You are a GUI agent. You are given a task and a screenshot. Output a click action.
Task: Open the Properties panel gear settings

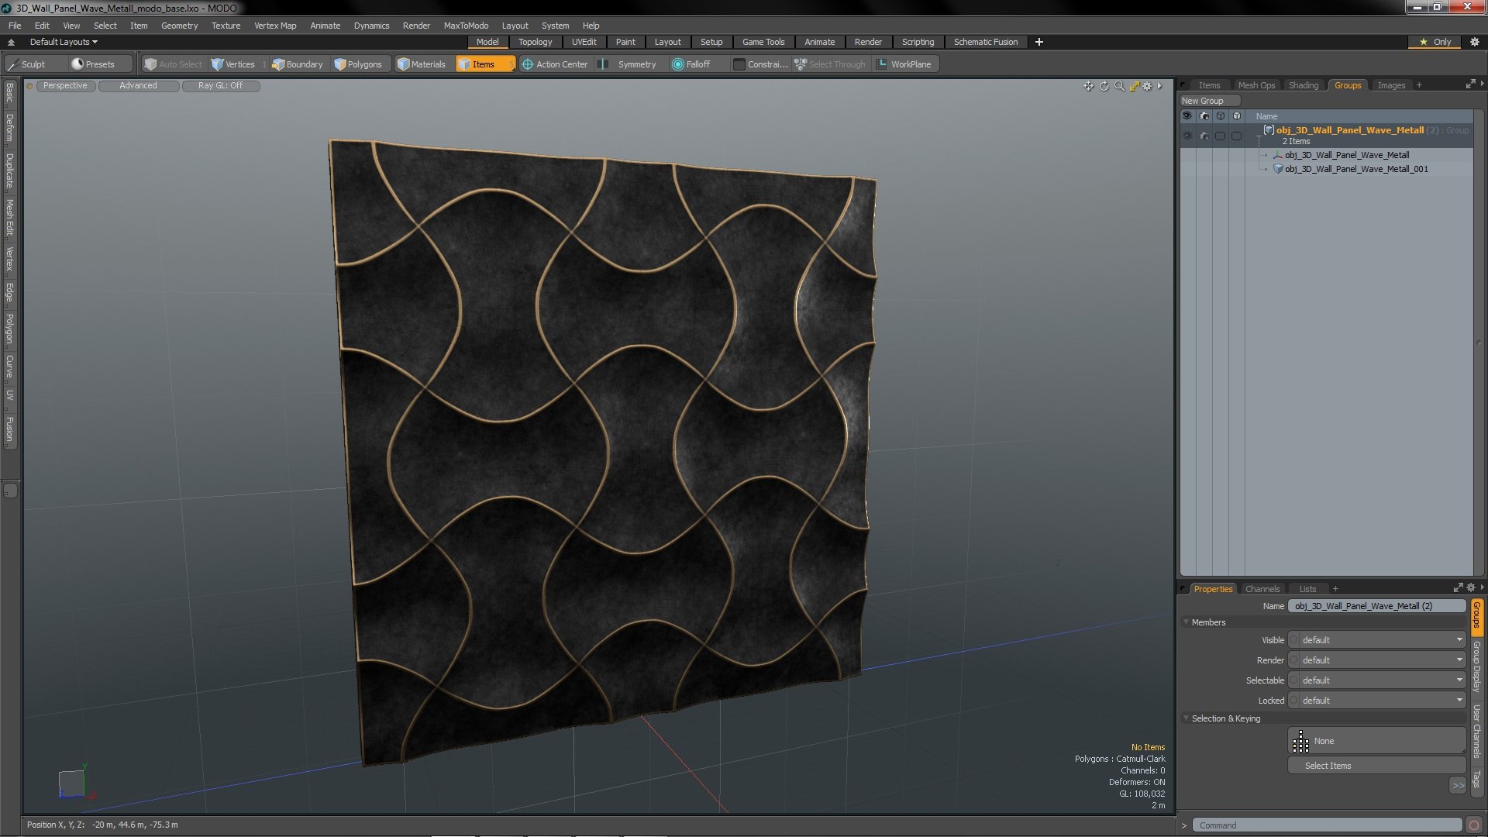tap(1471, 588)
